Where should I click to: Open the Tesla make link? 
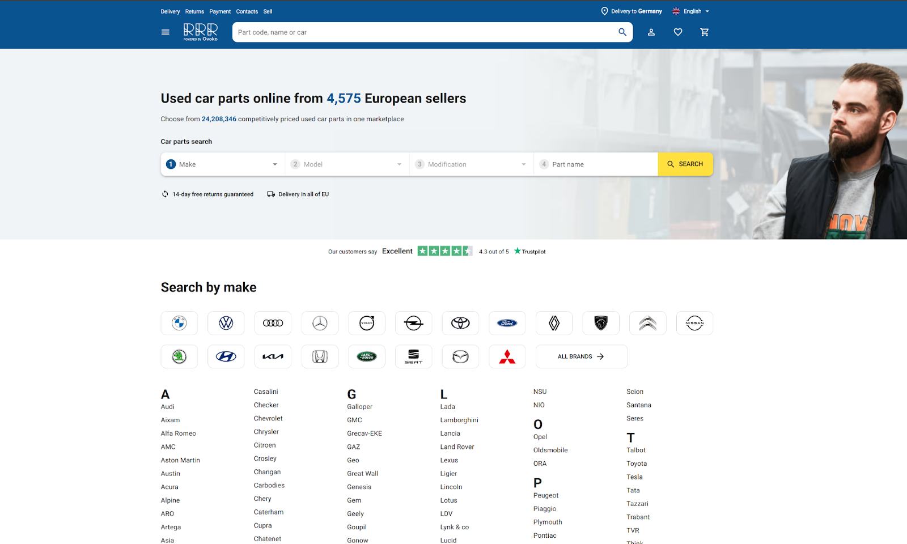point(634,477)
